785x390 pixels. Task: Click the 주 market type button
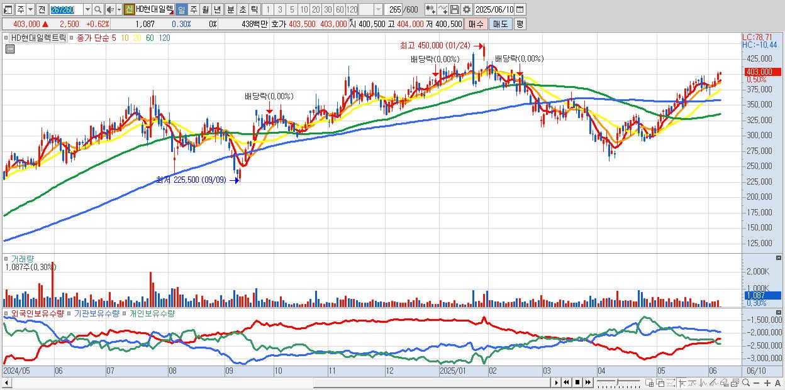click(21, 9)
